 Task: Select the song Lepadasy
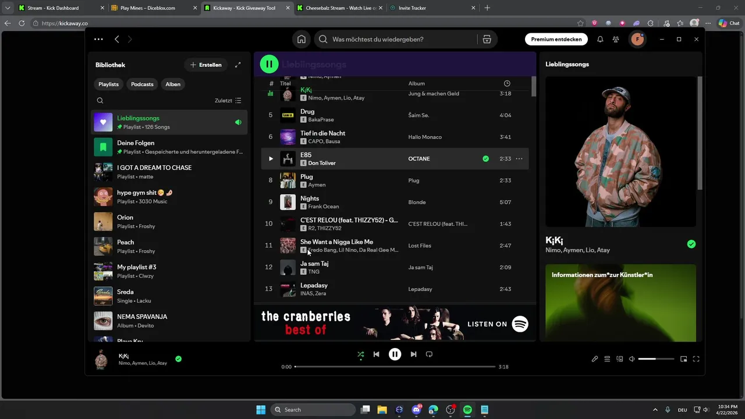395,289
